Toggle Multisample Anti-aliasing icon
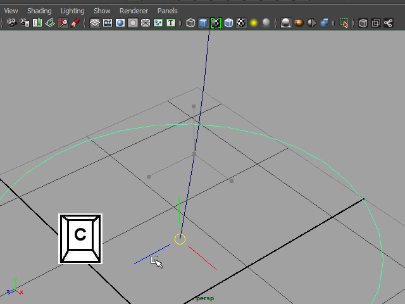 (x=311, y=23)
